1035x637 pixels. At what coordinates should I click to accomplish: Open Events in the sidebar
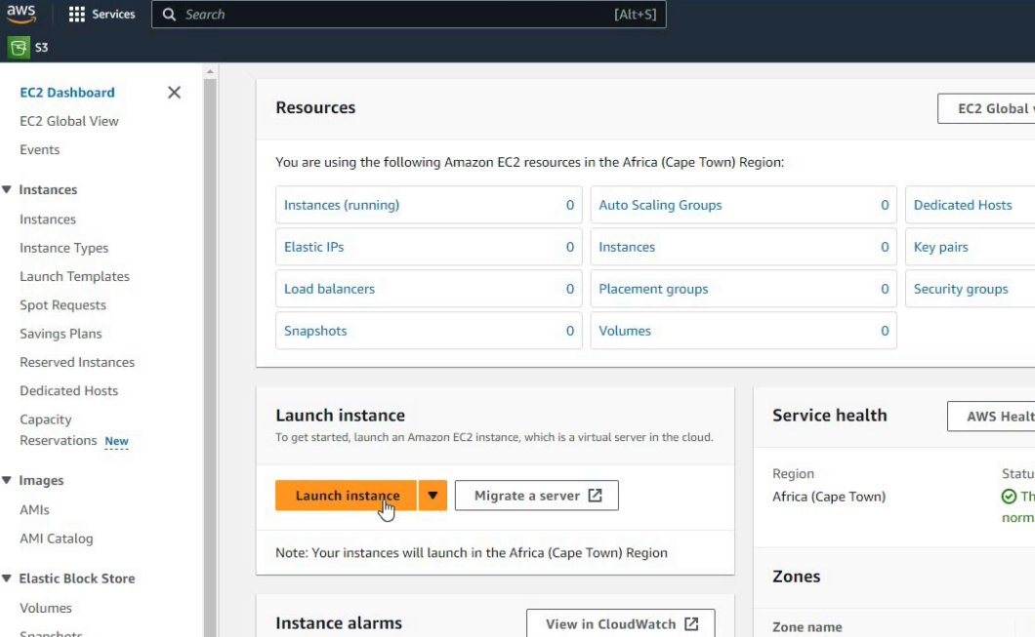40,149
